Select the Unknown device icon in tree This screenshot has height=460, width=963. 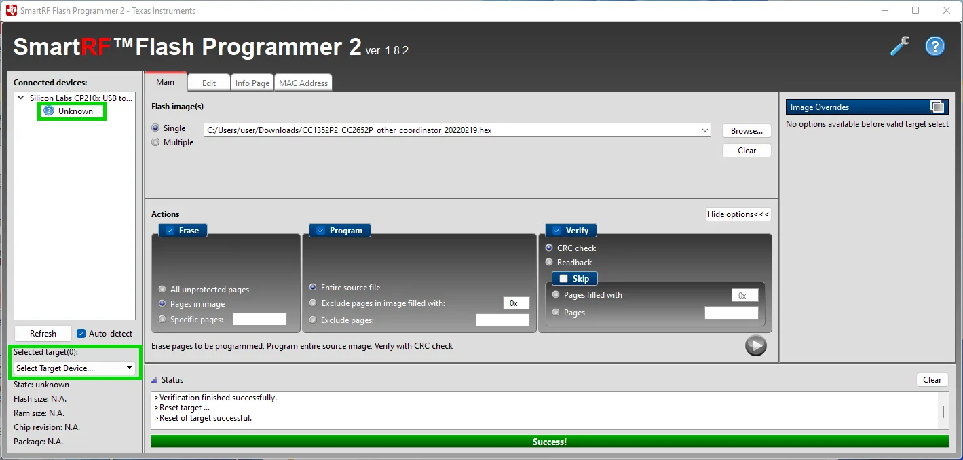[49, 111]
